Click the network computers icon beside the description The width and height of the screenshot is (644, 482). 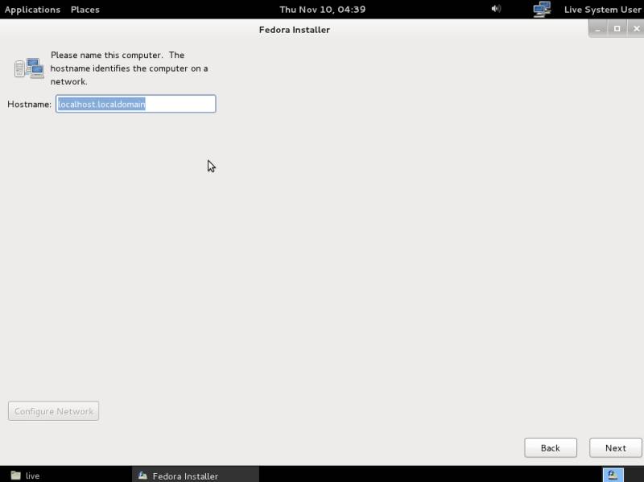29,68
